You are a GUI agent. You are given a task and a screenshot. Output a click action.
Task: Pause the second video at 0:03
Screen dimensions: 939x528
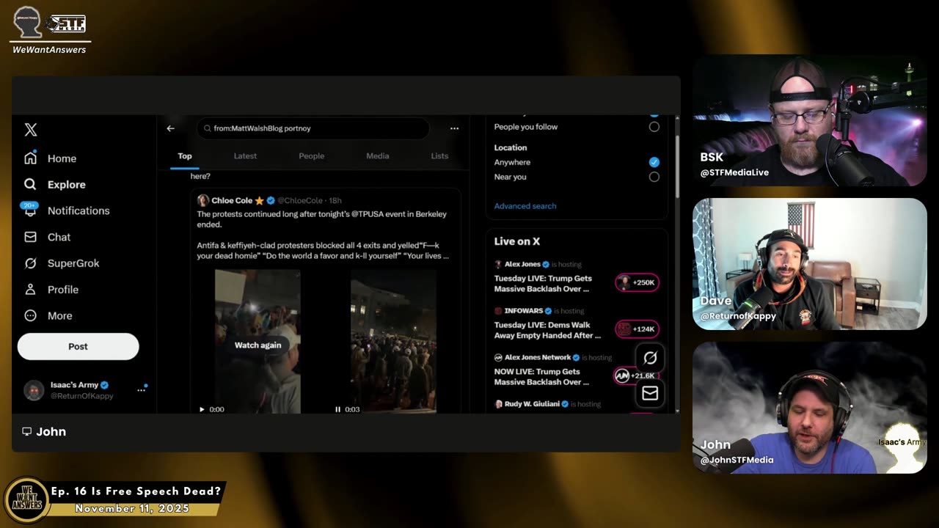[x=337, y=409]
